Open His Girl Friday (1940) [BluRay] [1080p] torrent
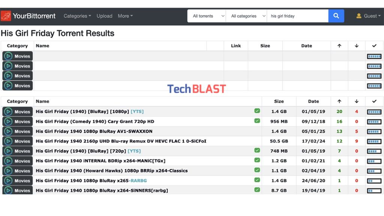The image size is (384, 216). point(90,111)
